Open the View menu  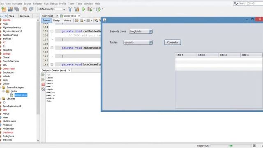click(8, 4)
